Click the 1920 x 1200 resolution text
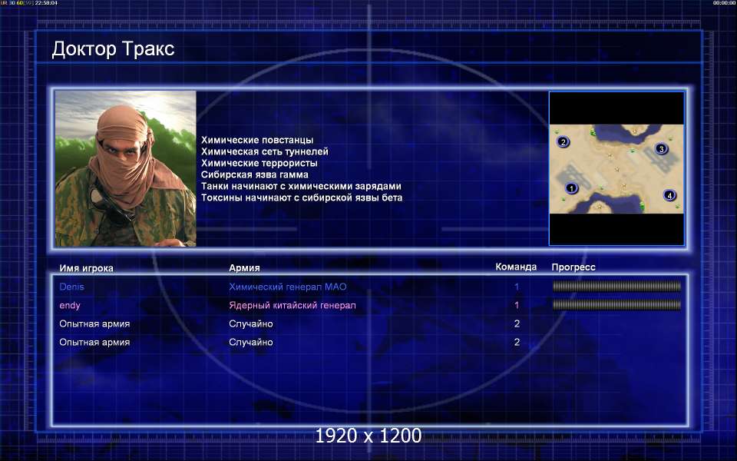 (x=368, y=436)
